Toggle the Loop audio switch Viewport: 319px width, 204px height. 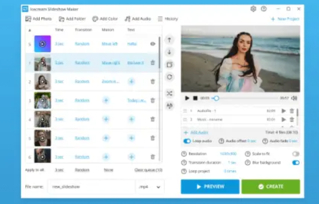pyautogui.click(x=187, y=141)
